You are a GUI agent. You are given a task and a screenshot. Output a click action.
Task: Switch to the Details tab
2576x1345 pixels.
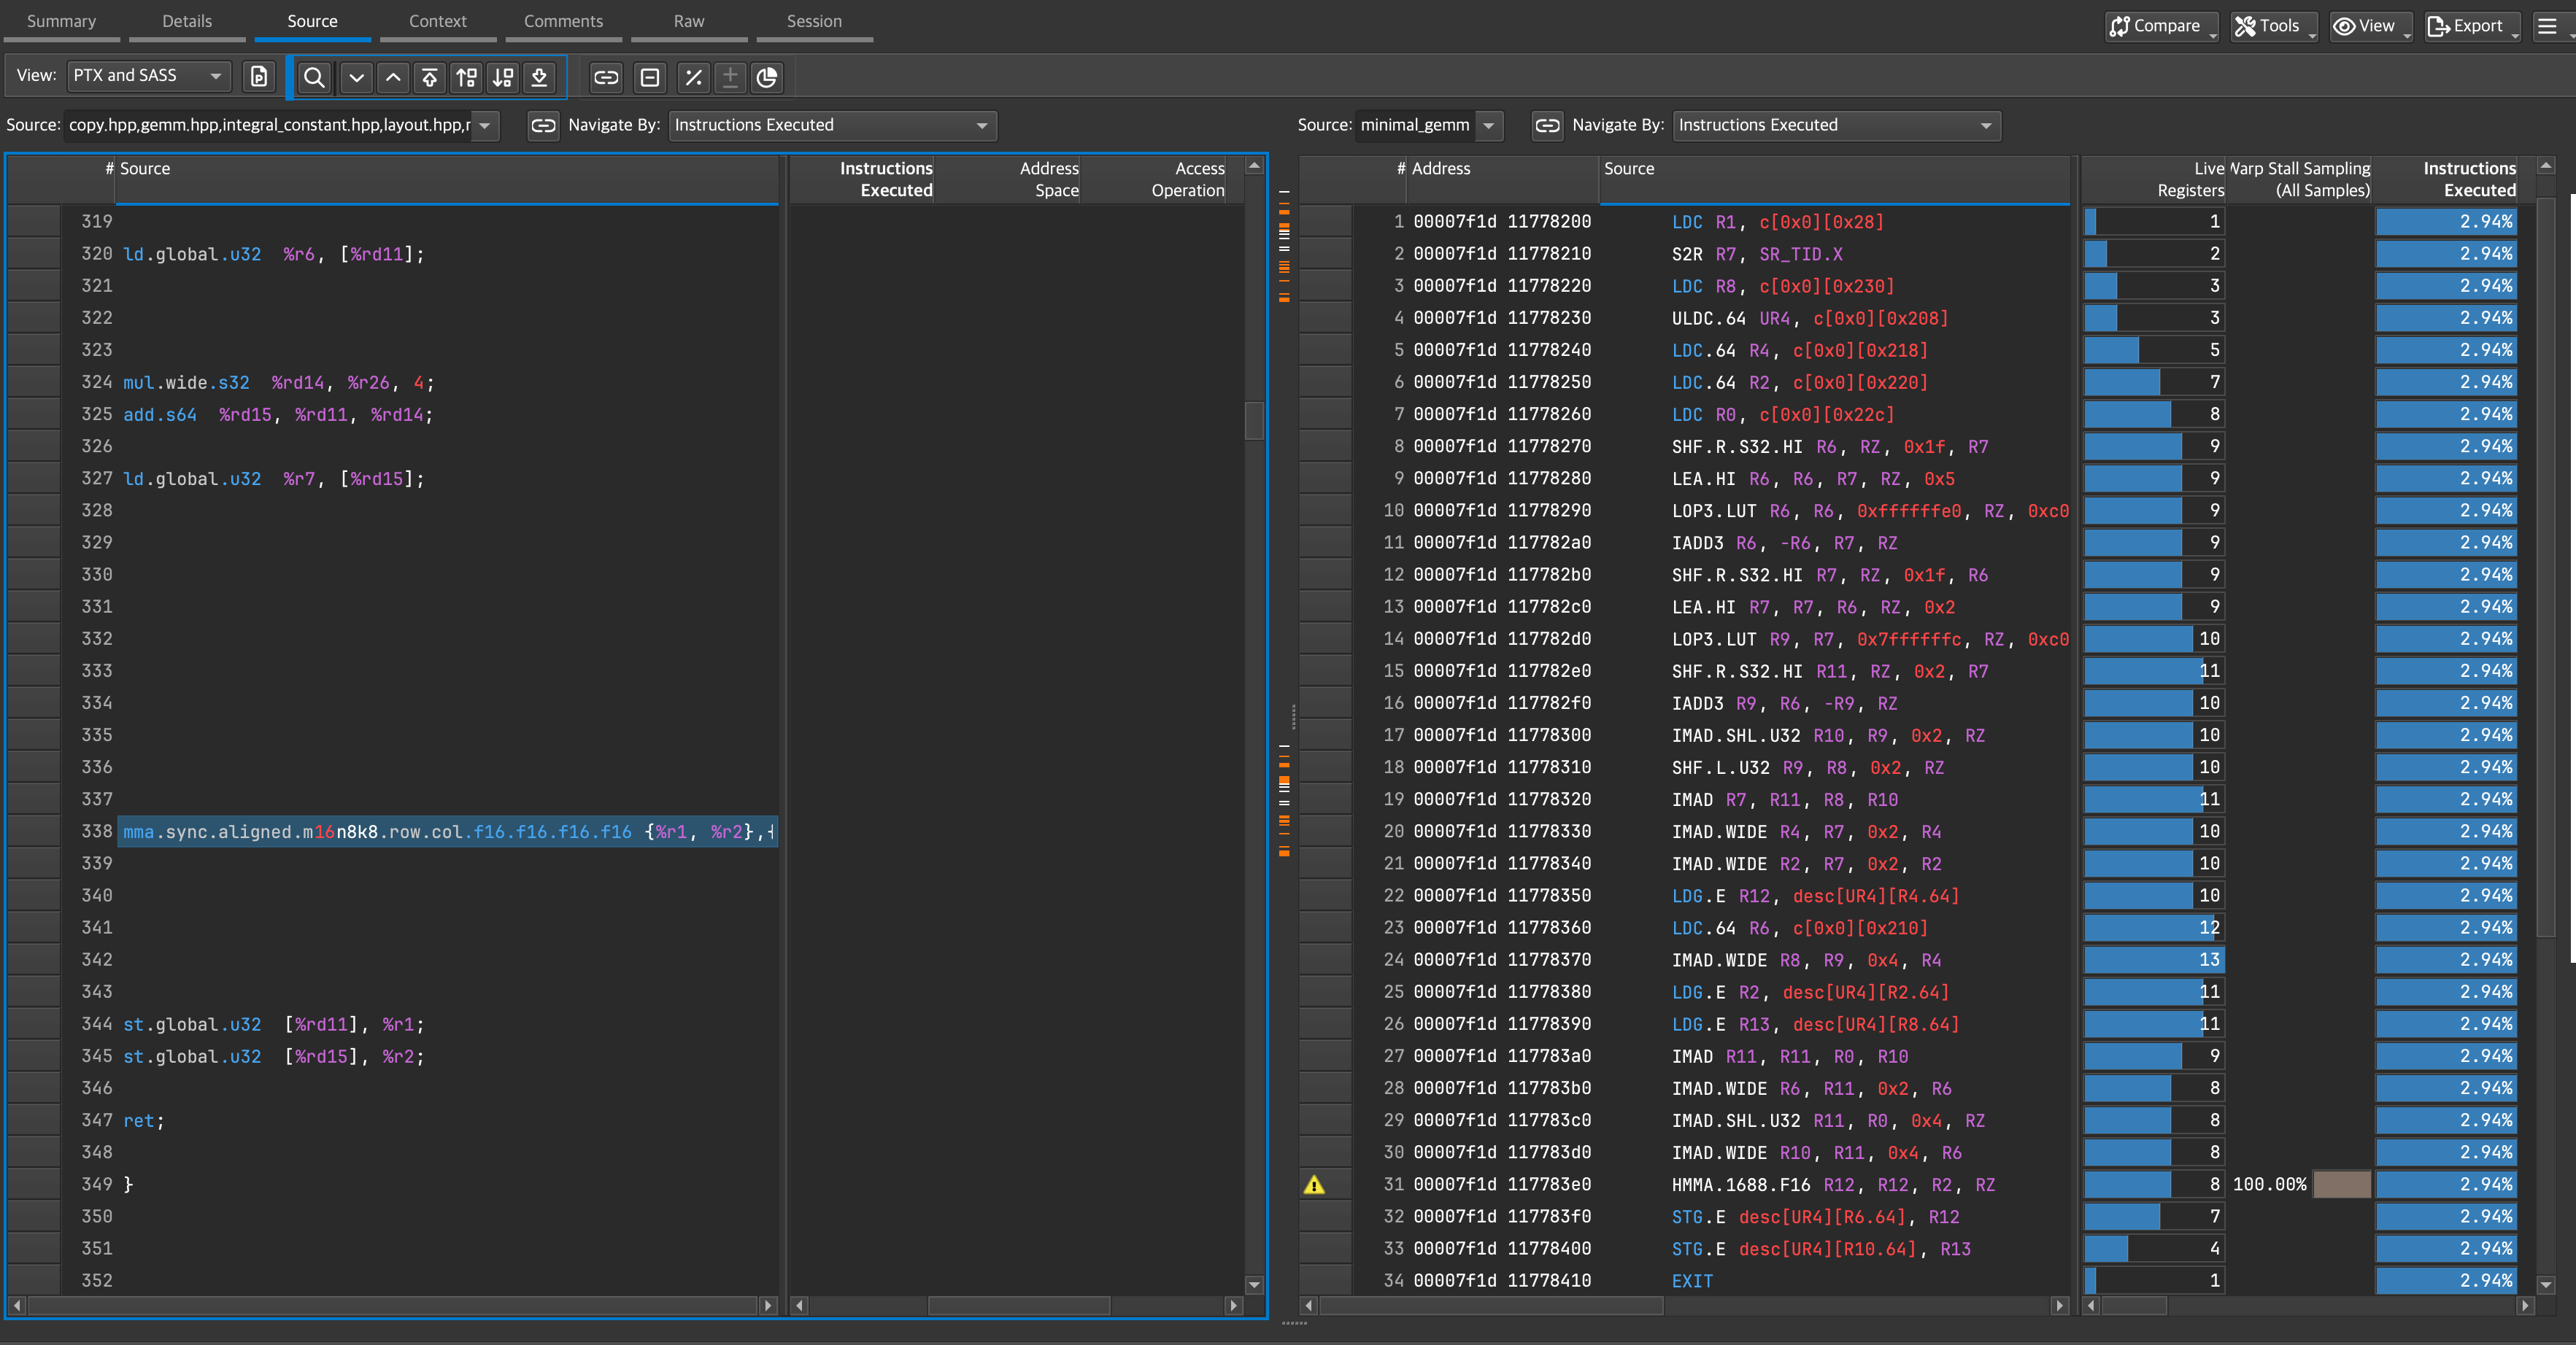pos(187,21)
